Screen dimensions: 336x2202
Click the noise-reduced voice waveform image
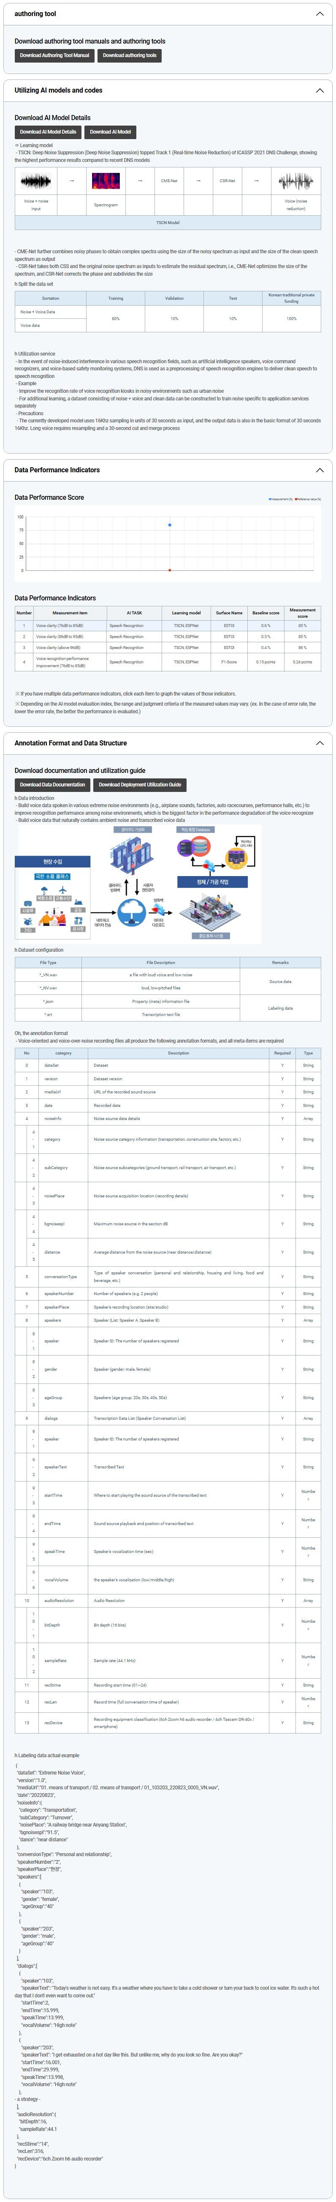[295, 181]
